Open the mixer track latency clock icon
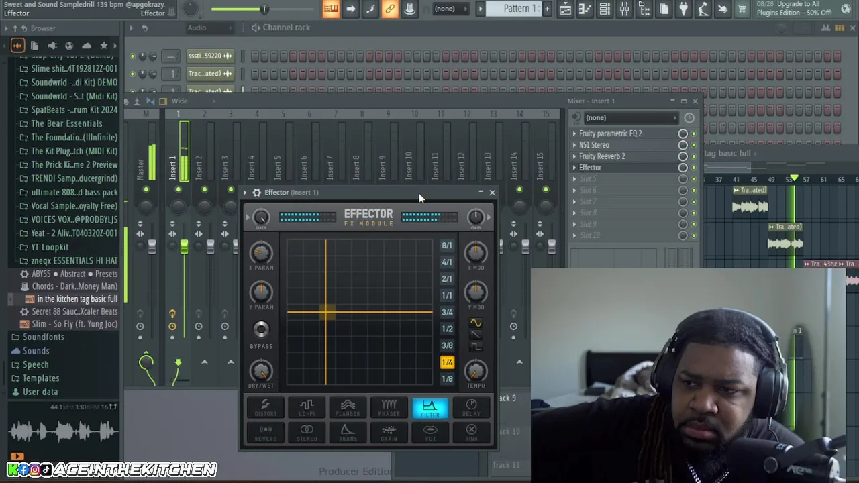This screenshot has height=483, width=859. tap(689, 118)
